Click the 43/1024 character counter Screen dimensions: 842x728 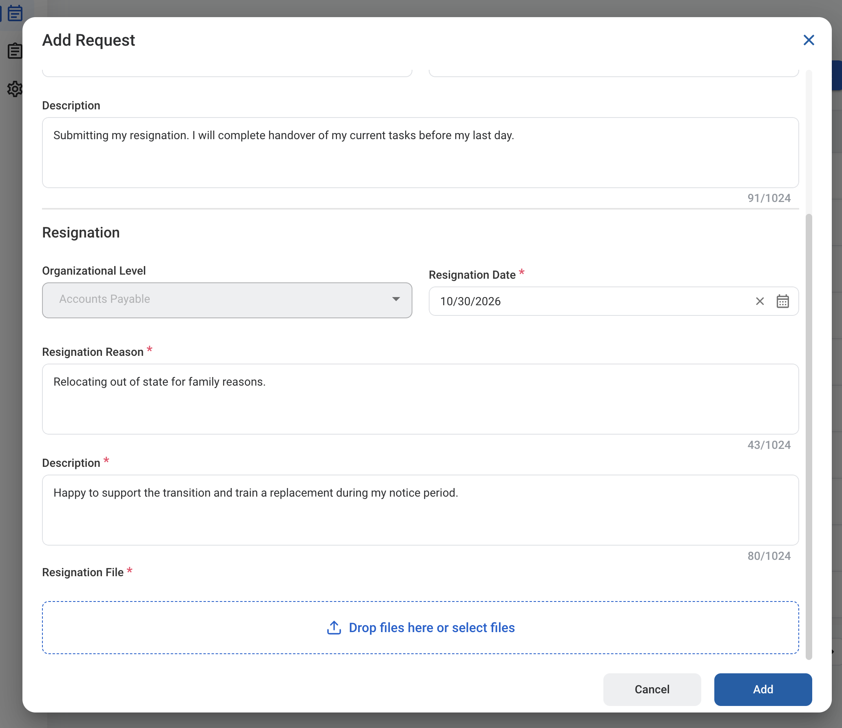769,445
